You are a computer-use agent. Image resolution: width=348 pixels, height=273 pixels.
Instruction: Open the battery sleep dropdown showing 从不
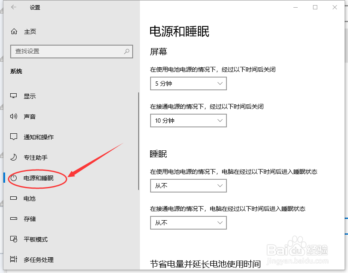tap(188, 186)
